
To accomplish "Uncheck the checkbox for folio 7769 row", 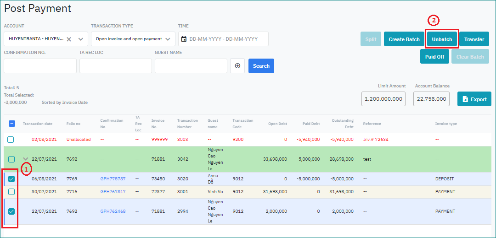I will click(11, 179).
